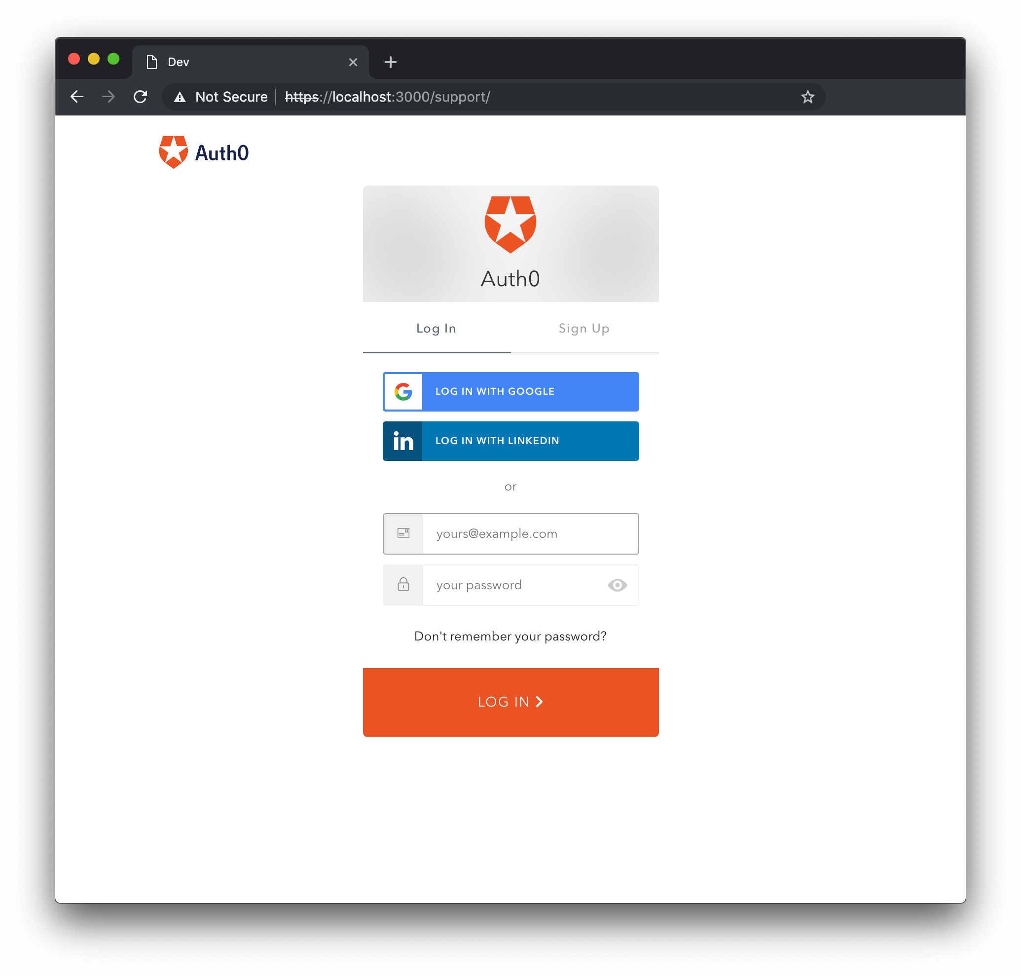Click the browser refresh icon
This screenshot has height=976, width=1021.
coord(141,98)
